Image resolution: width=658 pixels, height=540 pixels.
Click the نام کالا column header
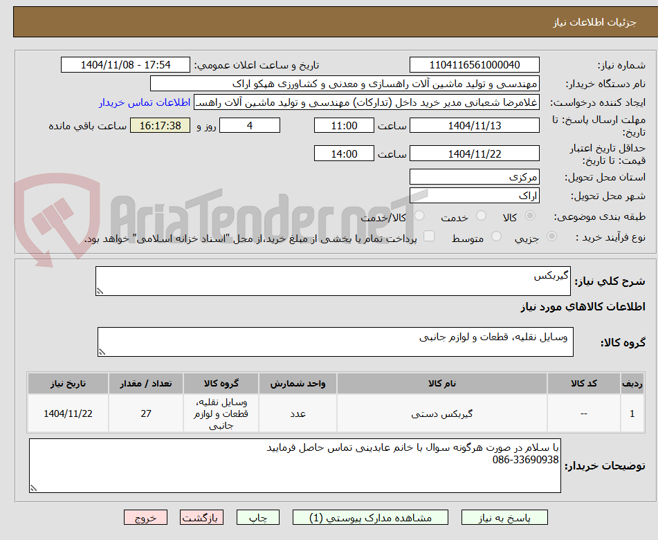[442, 383]
